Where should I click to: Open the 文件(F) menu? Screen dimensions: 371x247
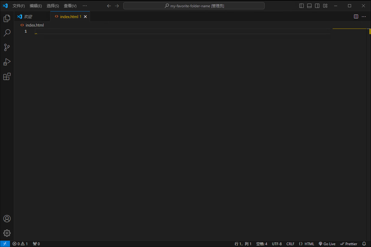click(x=19, y=6)
